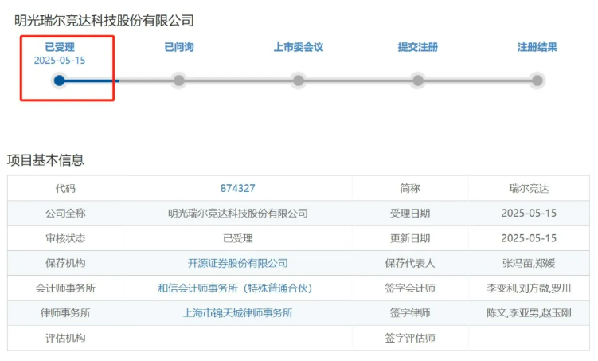598x361 pixels.
Task: Click the 已问询 timeline node dot
Action: [x=179, y=80]
